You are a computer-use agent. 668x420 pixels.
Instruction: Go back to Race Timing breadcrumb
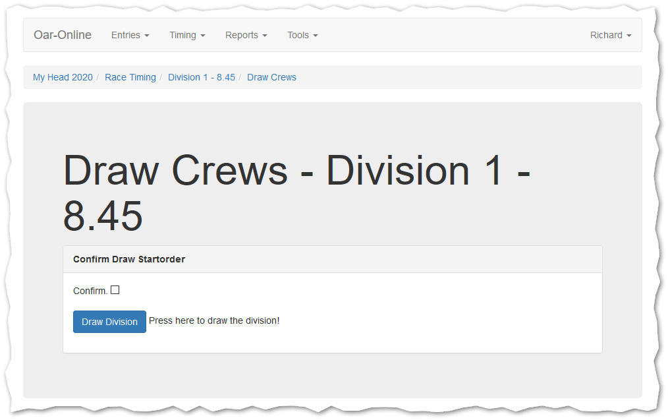coord(130,77)
